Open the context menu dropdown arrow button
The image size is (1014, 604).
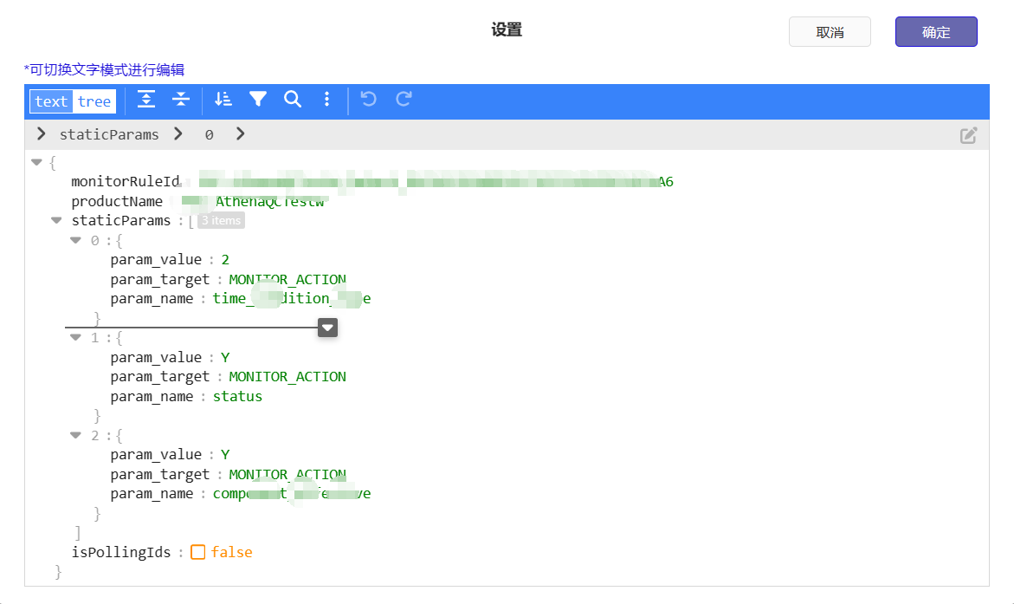pos(327,328)
